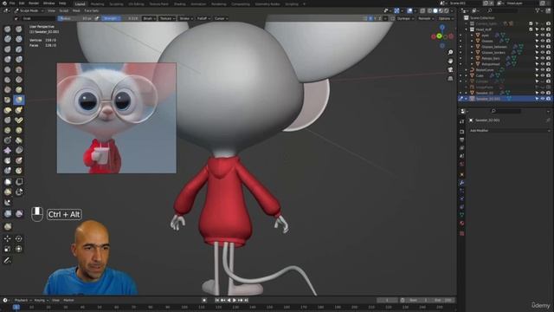Screen dimensions: 554x312
Task: Click the zoom magnifier viewport icon
Action: tap(450, 52)
